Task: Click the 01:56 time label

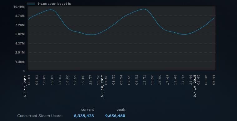Action: [x=106, y=80]
